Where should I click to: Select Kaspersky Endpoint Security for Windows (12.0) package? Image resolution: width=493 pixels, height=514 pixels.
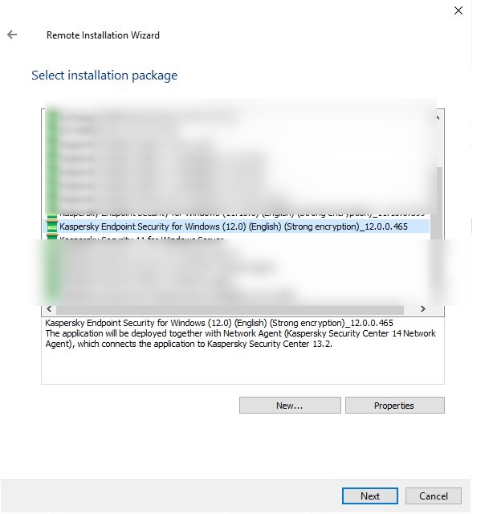point(233,226)
